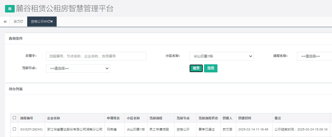
Task: Switch to the 首页 tab
Action: click(x=16, y=22)
